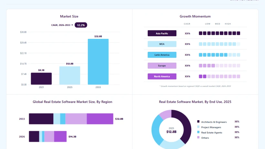Click the $36.8B y-axis label
The width and height of the screenshot is (265, 149).
click(x=23, y=32)
